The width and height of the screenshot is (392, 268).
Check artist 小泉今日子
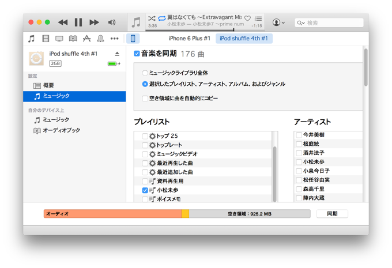tap(299, 171)
